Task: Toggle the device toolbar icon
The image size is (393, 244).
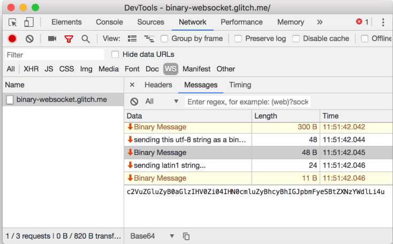Action: tap(29, 22)
